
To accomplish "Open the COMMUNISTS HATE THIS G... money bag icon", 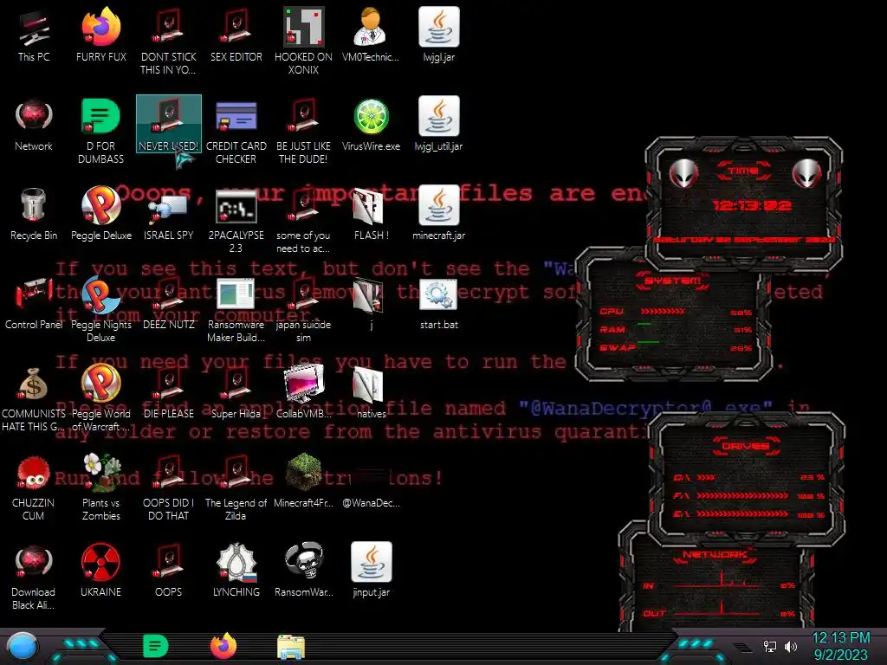I will click(34, 398).
